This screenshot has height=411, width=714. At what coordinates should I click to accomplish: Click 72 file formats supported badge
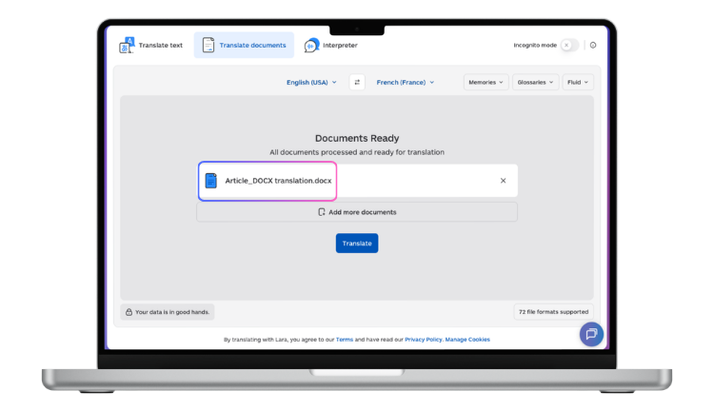click(553, 312)
